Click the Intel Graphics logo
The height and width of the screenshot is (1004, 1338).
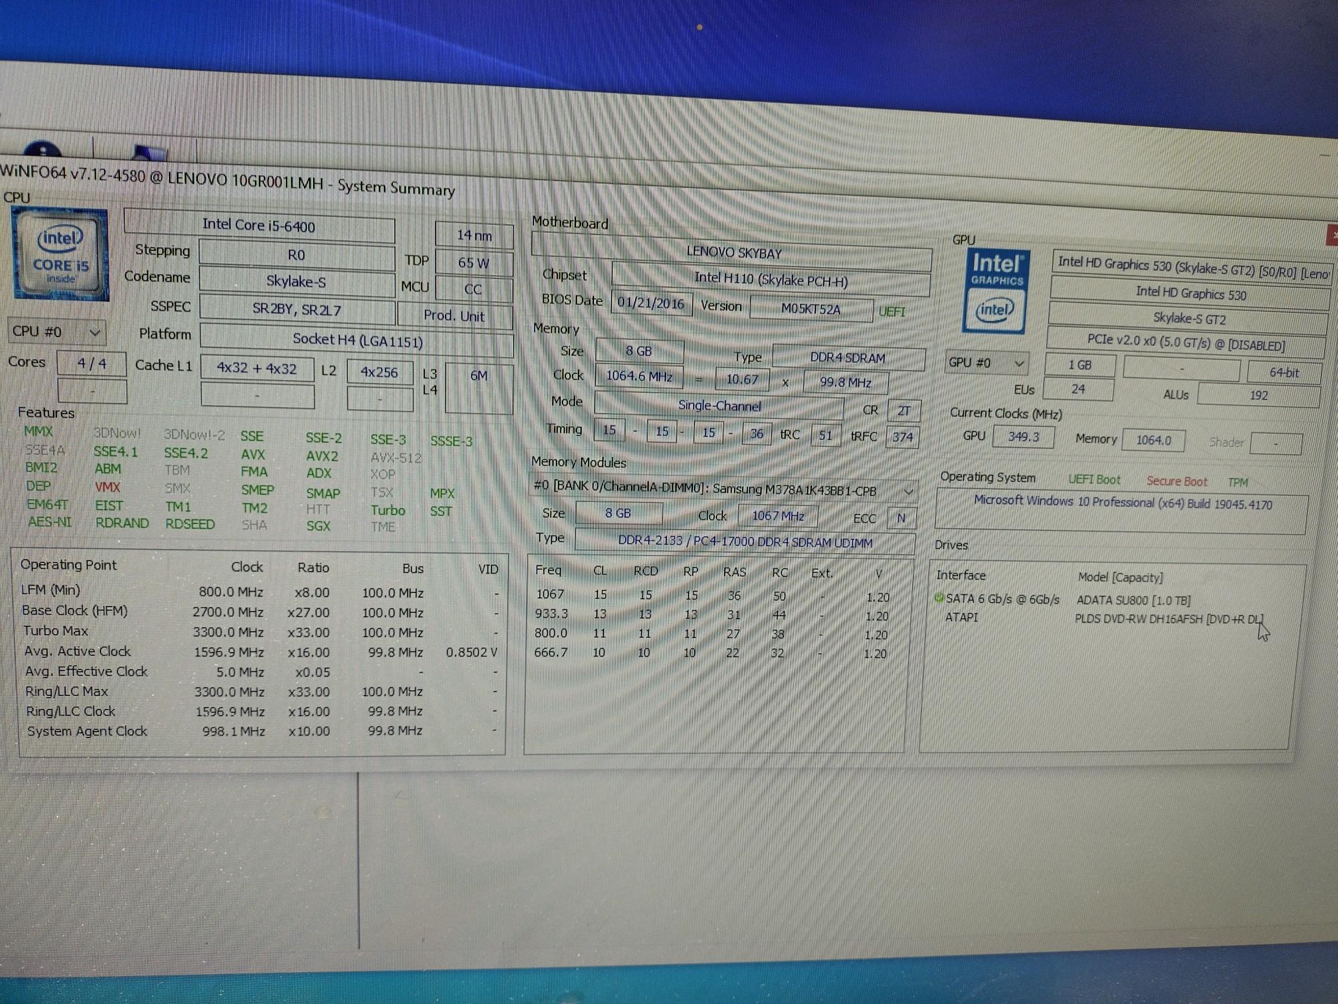[x=995, y=291]
